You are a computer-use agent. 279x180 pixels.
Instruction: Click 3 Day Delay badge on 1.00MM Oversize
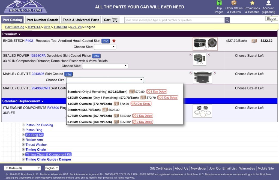point(141,104)
